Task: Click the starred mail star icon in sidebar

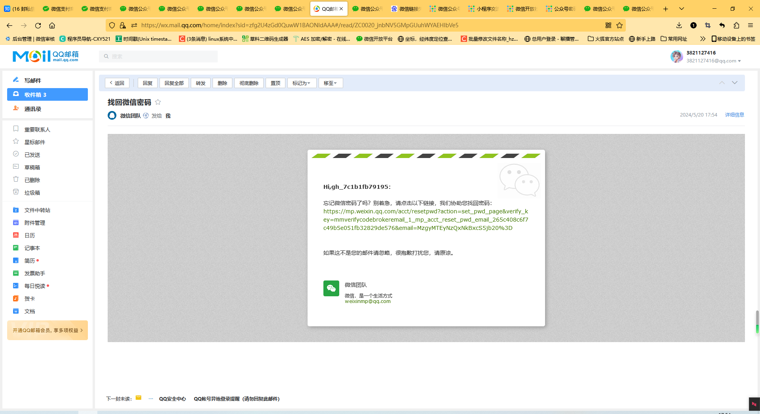Action: 16,141
